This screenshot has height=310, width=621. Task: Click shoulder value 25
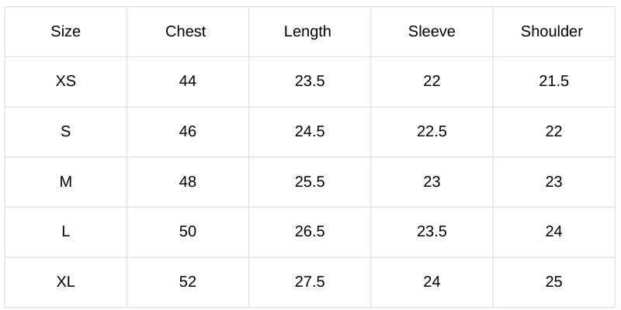coord(553,281)
